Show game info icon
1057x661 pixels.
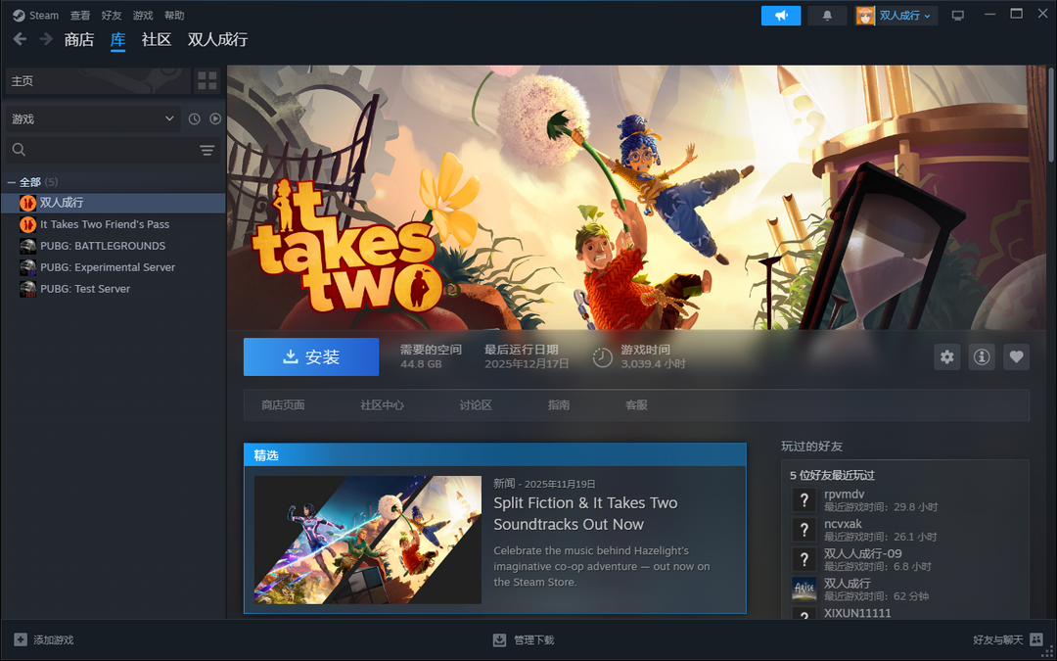coord(982,357)
